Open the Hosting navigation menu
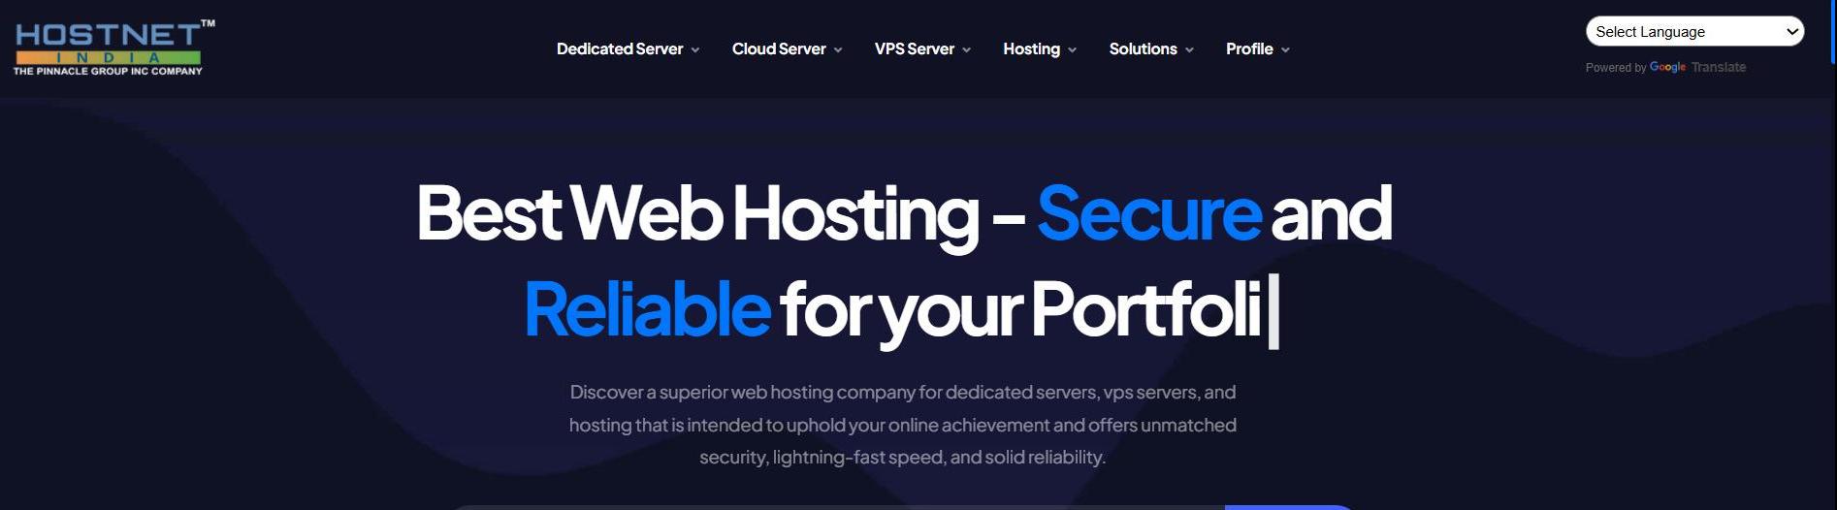1837x510 pixels. click(1031, 48)
